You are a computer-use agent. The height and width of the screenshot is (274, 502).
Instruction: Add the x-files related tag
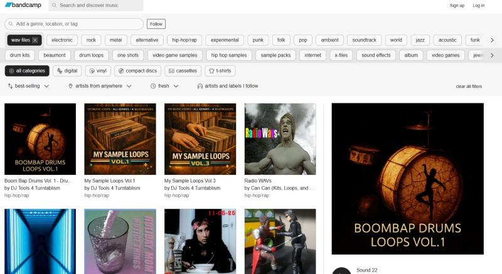click(341, 55)
